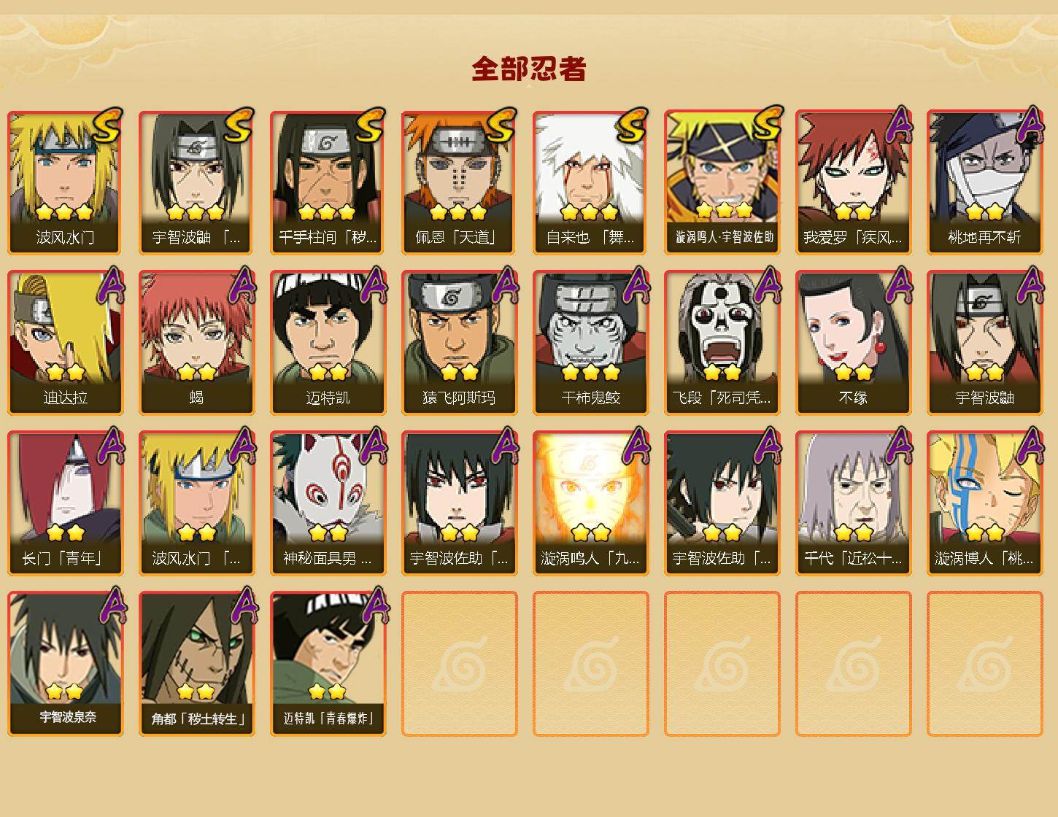Open the 迈特凯 ninja card

(328, 343)
